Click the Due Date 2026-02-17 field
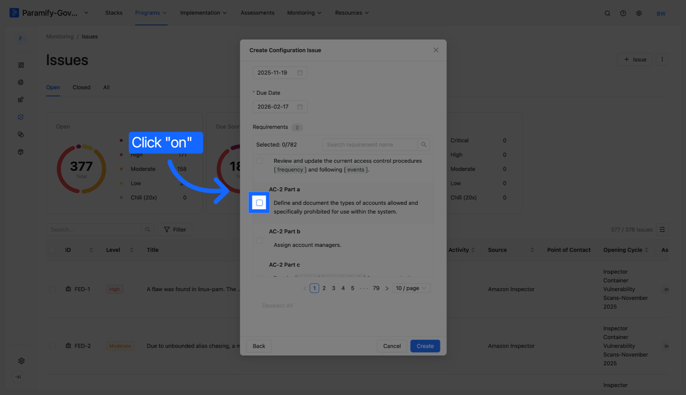The width and height of the screenshot is (686, 395). [x=280, y=107]
